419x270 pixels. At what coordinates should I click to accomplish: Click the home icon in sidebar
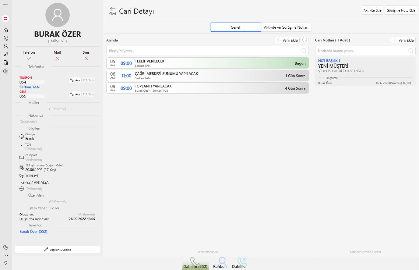[x=6, y=30]
